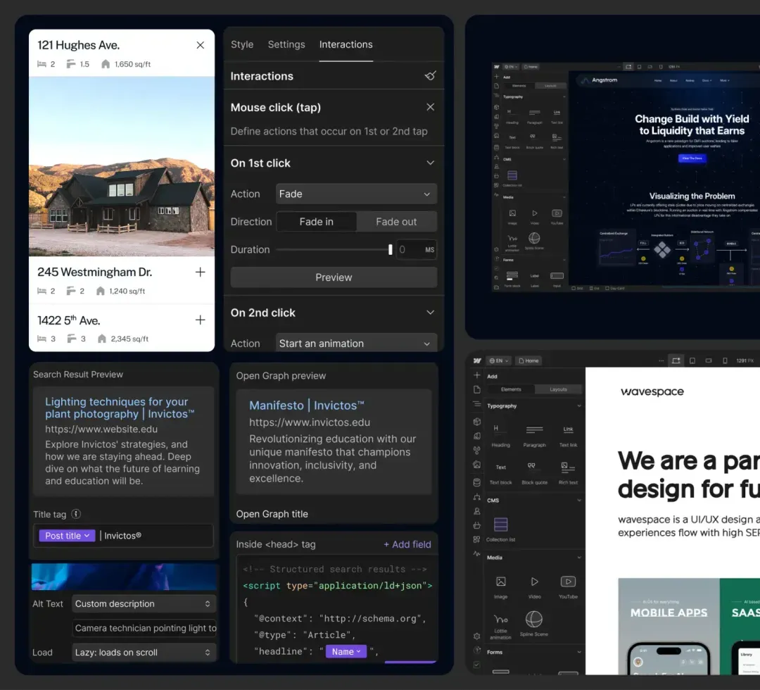Open the Start an animation dropdown
760x690 pixels.
356,343
